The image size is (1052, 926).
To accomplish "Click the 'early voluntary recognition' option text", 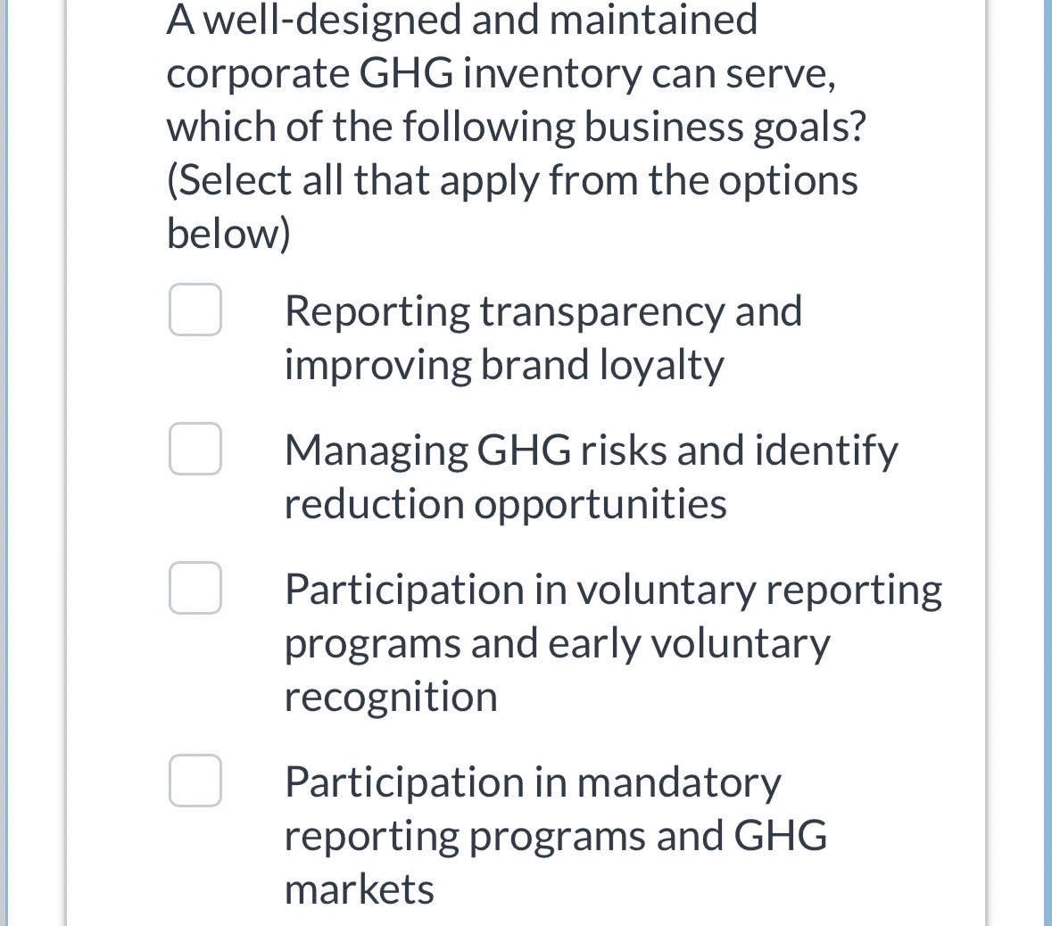I will tap(390, 695).
